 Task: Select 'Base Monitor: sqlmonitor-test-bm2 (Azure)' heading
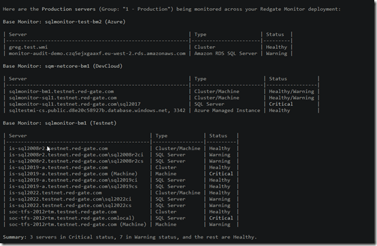[64, 22]
